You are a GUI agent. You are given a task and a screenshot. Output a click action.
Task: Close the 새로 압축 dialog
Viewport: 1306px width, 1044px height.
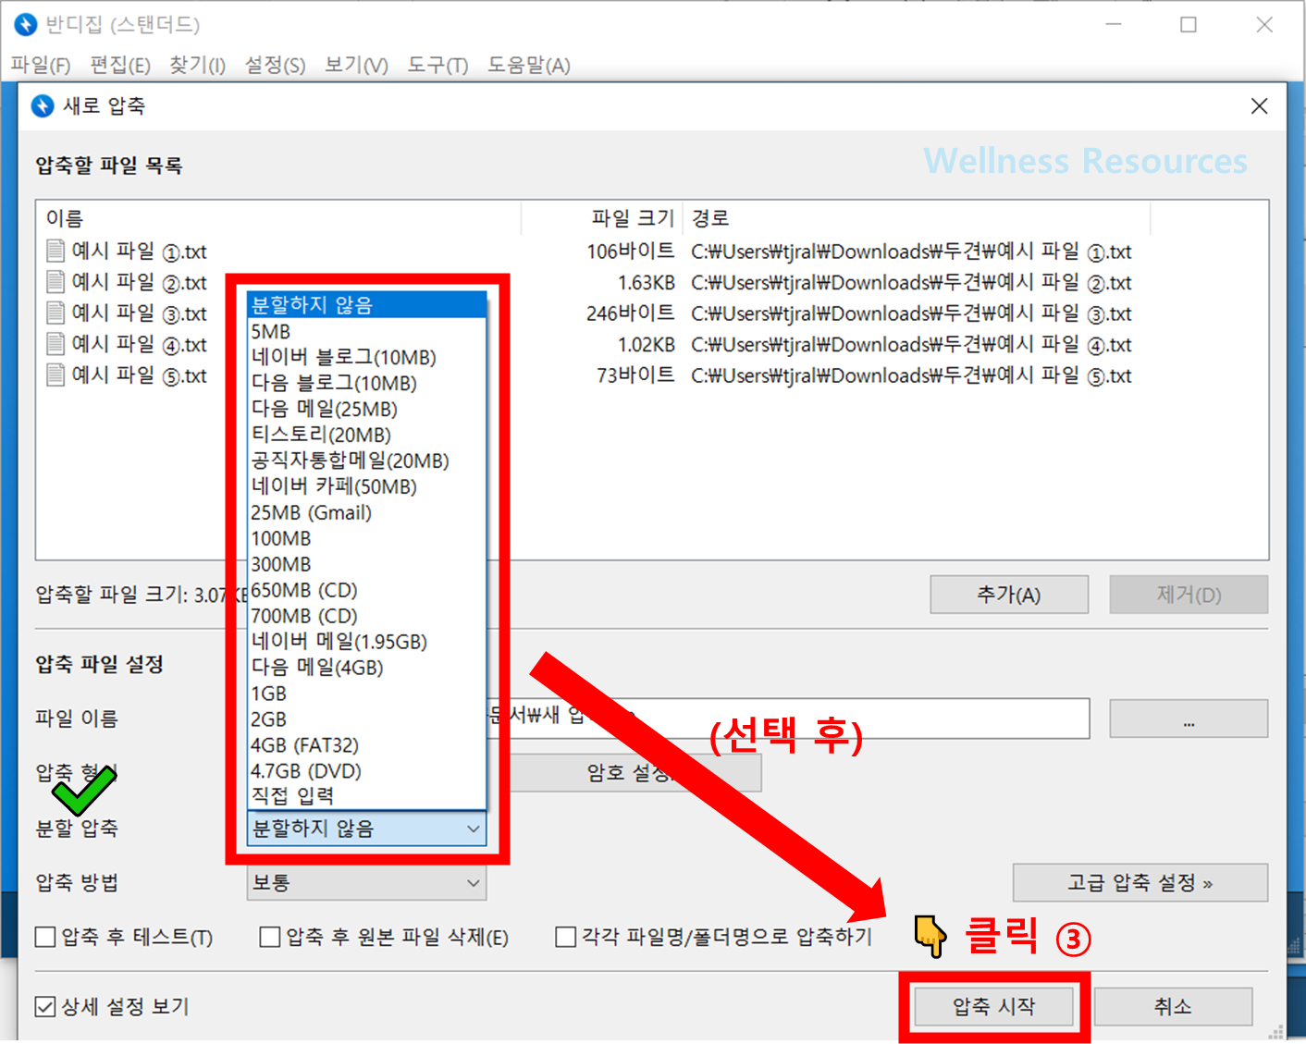[1259, 106]
